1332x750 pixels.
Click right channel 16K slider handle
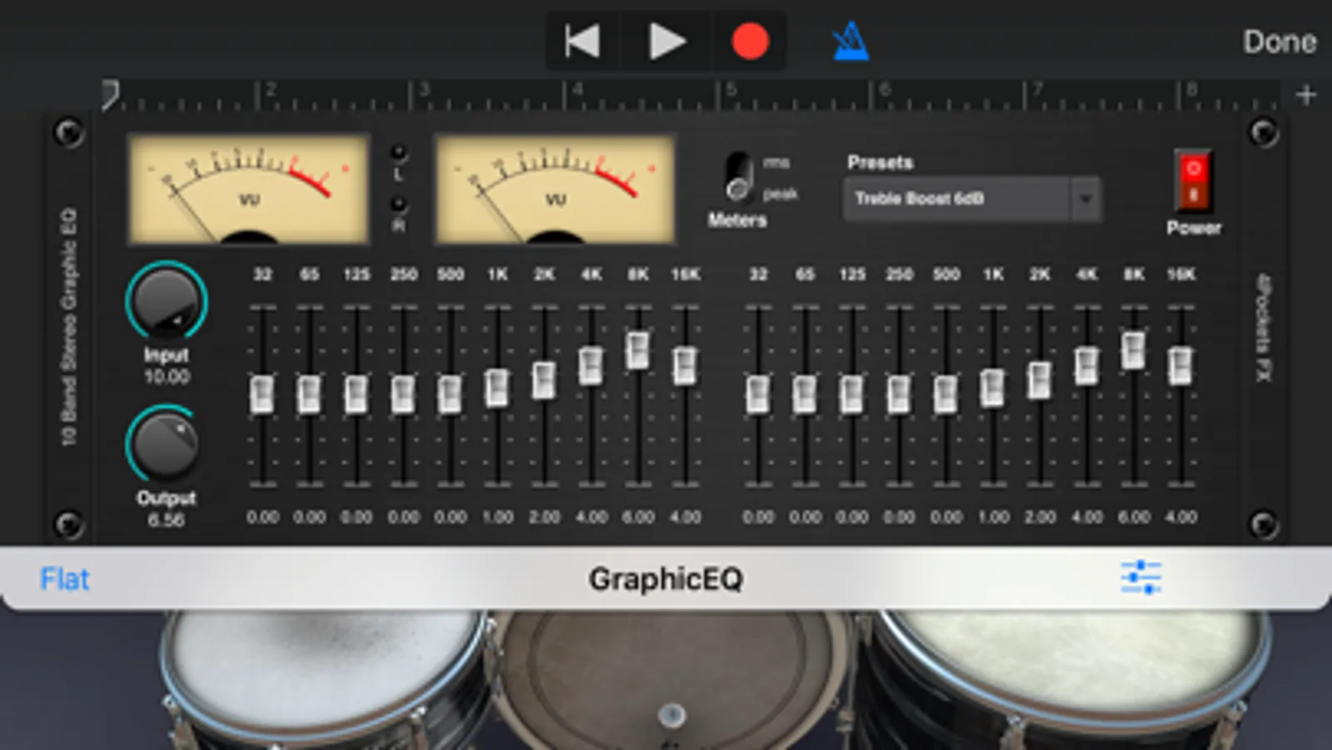coord(1180,366)
